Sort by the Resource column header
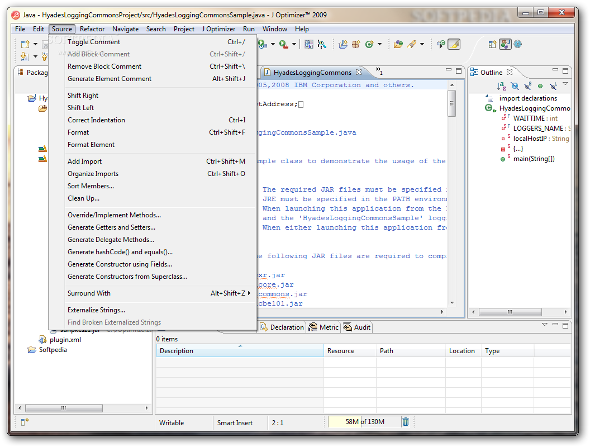The height and width of the screenshot is (447, 590). (350, 351)
